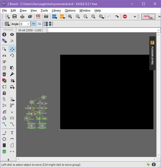Open the Library menu
This screenshot has width=161, height=168.
(x=56, y=10)
